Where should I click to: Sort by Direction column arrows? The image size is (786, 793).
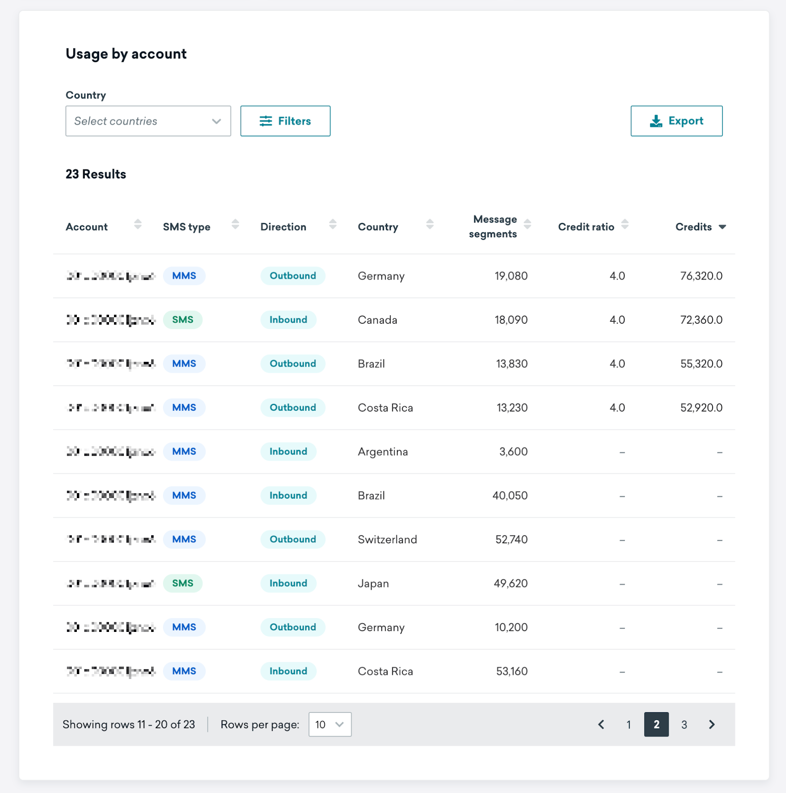click(x=333, y=225)
